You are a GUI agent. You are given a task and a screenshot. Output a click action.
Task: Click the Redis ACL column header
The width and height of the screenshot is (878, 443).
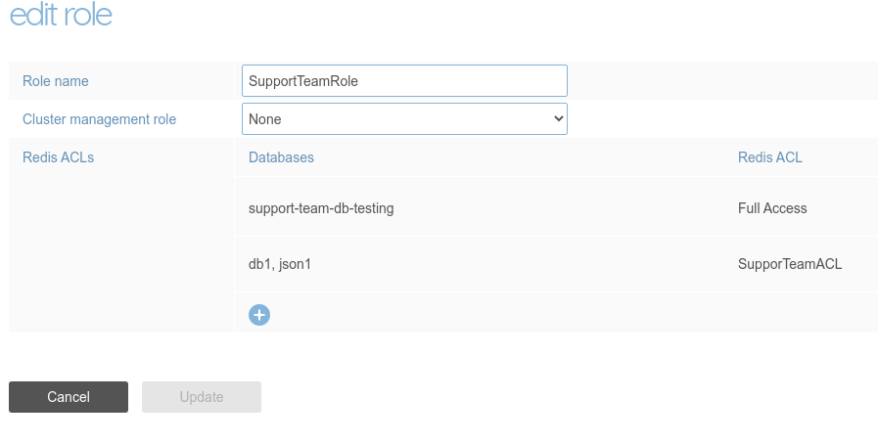(x=769, y=157)
